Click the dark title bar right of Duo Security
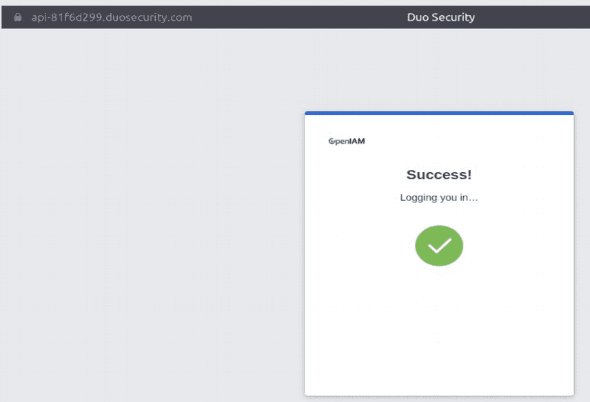This screenshot has width=590, height=402. click(x=531, y=17)
